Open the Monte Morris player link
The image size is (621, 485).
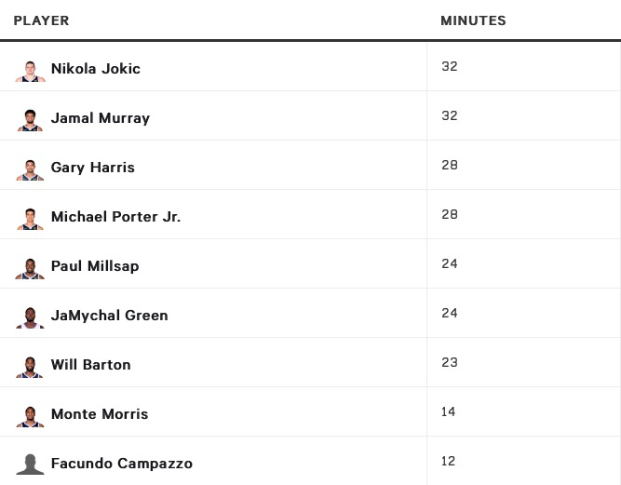(x=100, y=414)
